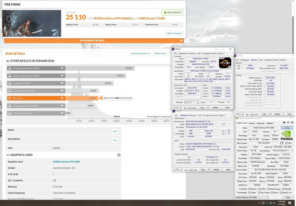Click Delete result button
Viewport: 296px width, 206px height.
point(160,53)
